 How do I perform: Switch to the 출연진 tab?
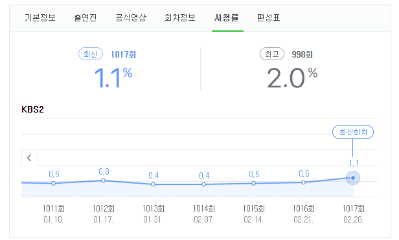[x=85, y=18]
